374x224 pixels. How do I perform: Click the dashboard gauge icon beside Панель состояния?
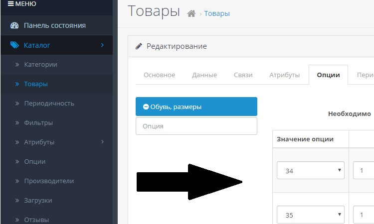[x=14, y=25]
